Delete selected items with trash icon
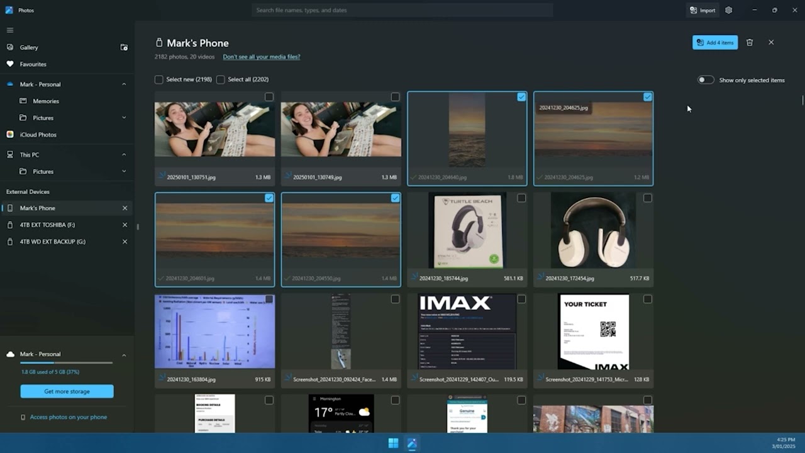805x453 pixels. click(750, 42)
